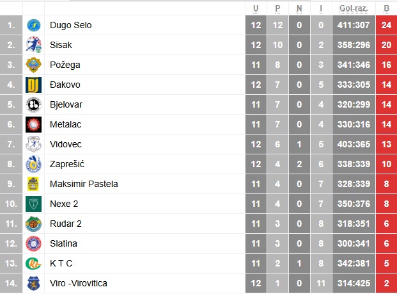Select the KTC orange-green logo

tap(34, 263)
